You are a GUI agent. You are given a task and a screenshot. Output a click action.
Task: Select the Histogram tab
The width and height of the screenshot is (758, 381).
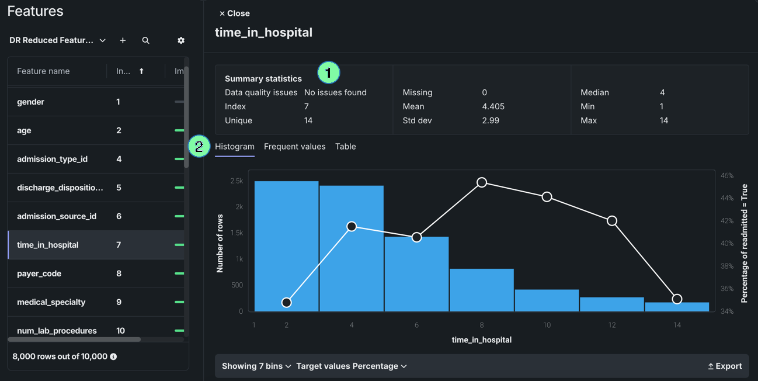tap(235, 147)
